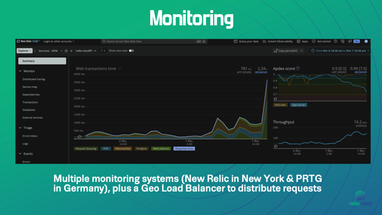Go to Services - APM breadcrumb
Screen dimensions: 382x215
click(x=48, y=51)
